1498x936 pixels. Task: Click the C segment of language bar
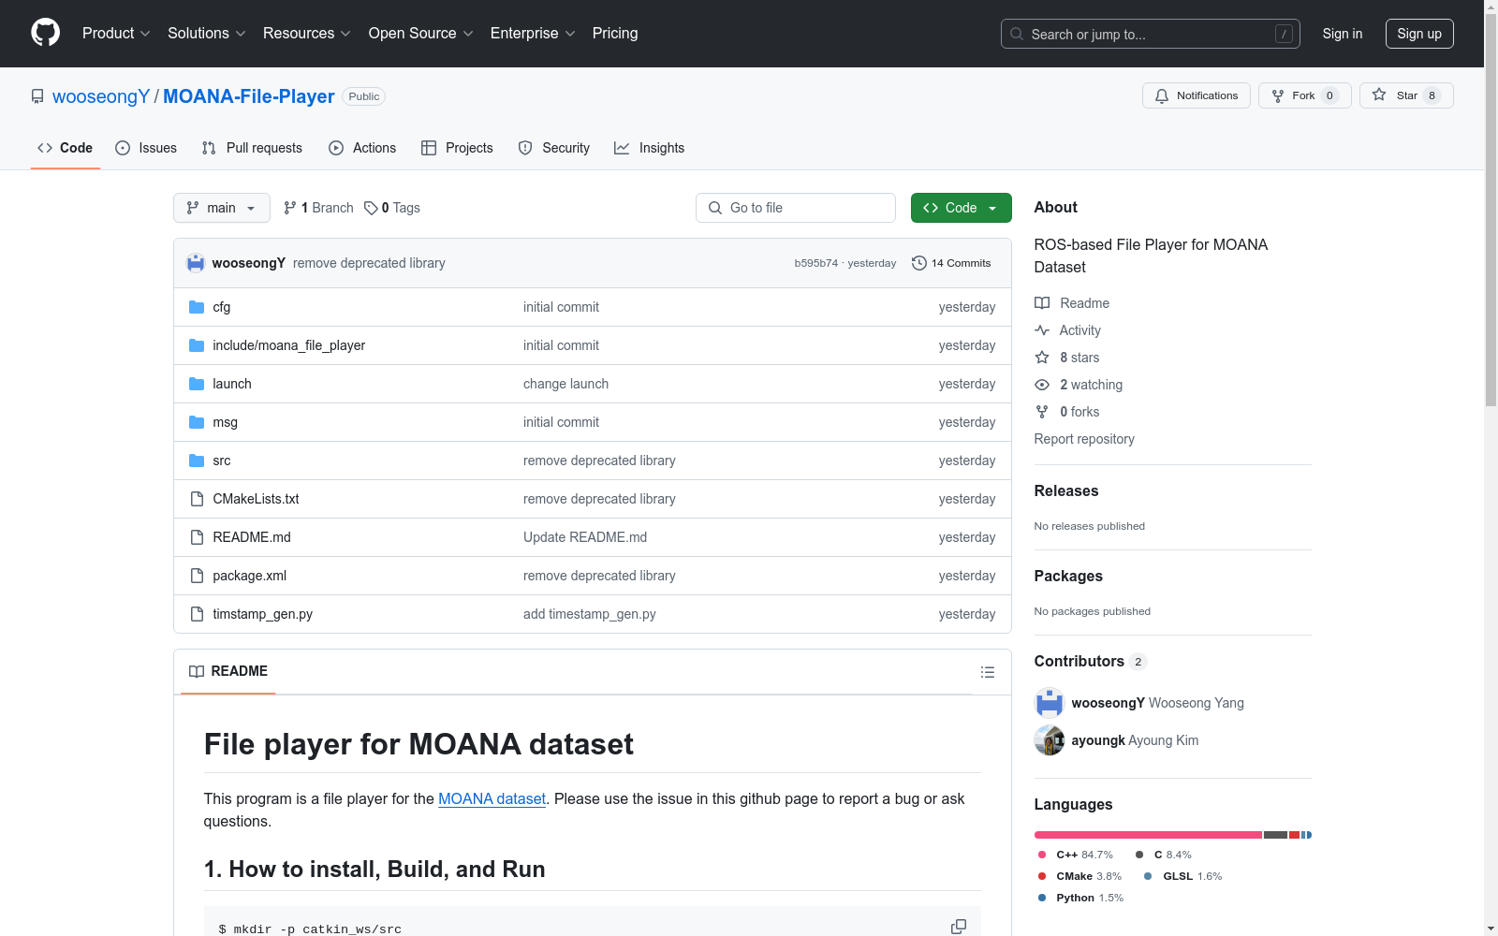[x=1275, y=835]
